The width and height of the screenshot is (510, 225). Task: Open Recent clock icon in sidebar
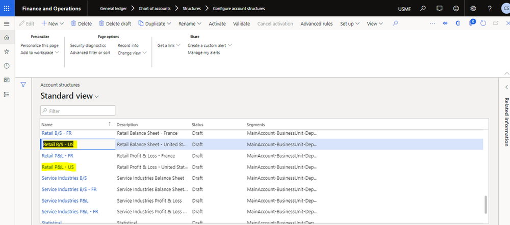[x=6, y=66]
